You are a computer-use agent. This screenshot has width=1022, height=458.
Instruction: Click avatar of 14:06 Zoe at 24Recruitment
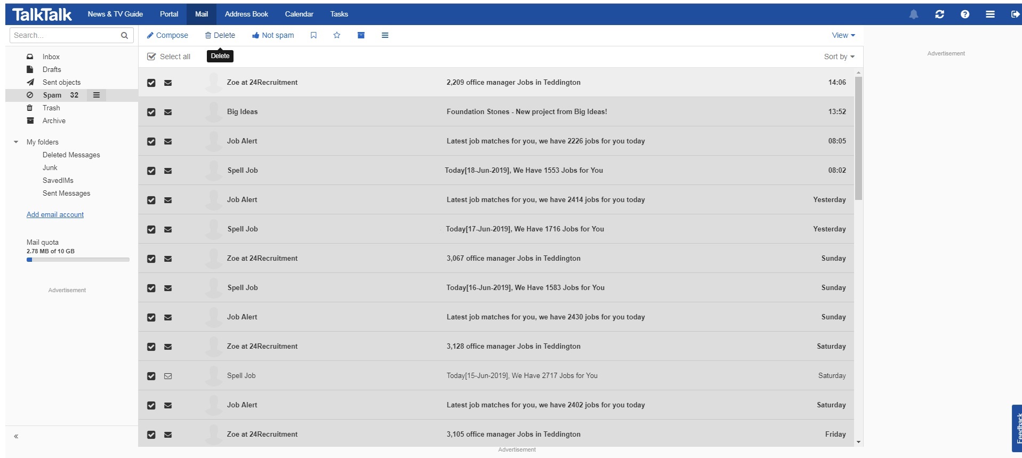214,83
